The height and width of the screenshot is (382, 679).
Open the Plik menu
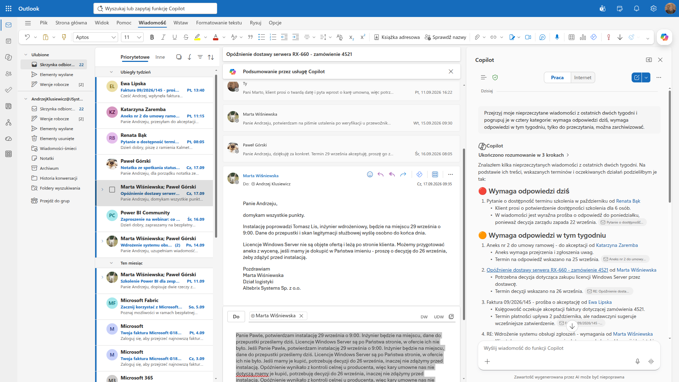(x=44, y=23)
